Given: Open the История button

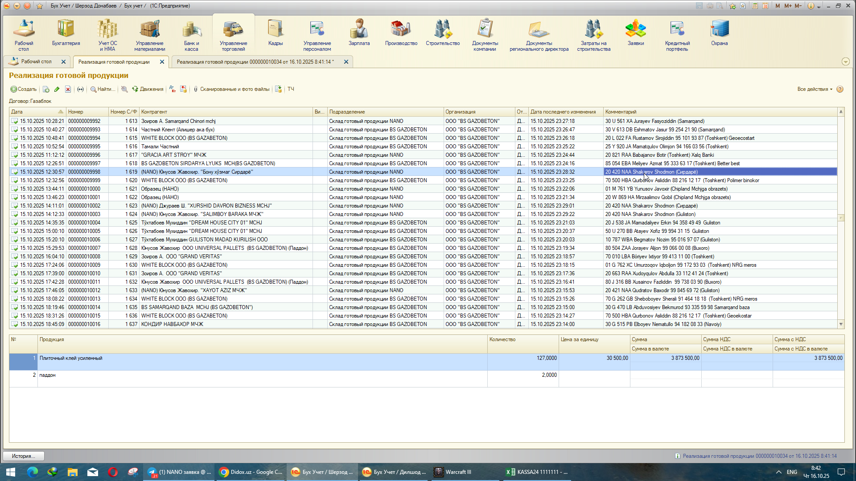Looking at the screenshot, I should [x=24, y=456].
